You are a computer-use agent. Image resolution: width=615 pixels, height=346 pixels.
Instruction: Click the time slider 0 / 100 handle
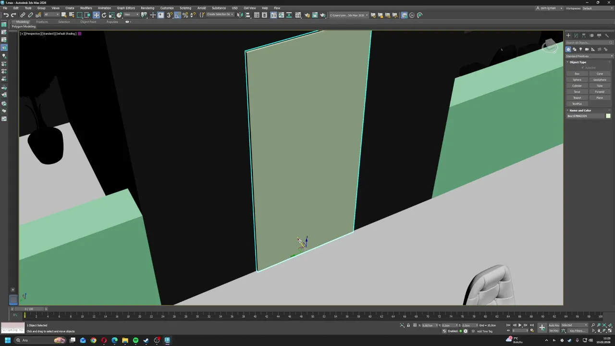[x=29, y=309]
